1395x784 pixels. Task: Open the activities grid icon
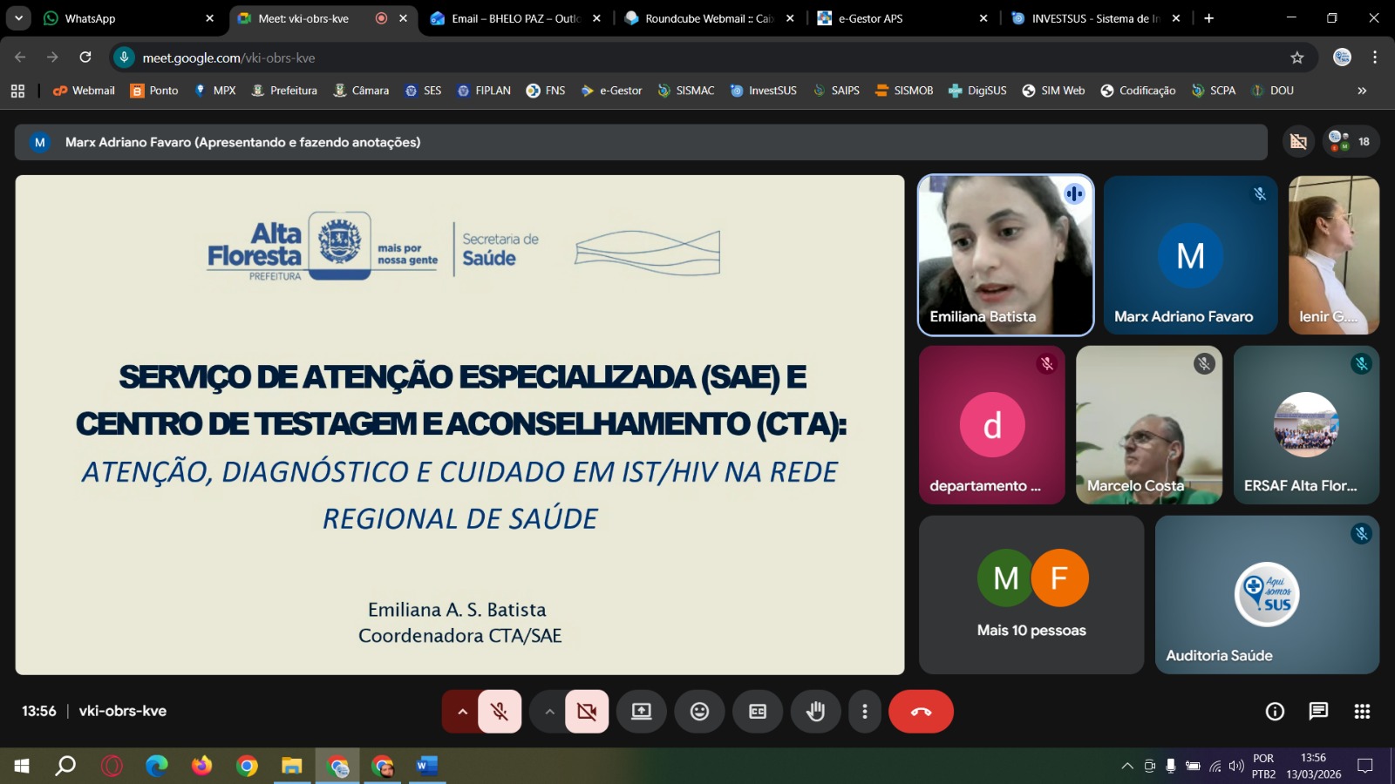(x=1362, y=712)
